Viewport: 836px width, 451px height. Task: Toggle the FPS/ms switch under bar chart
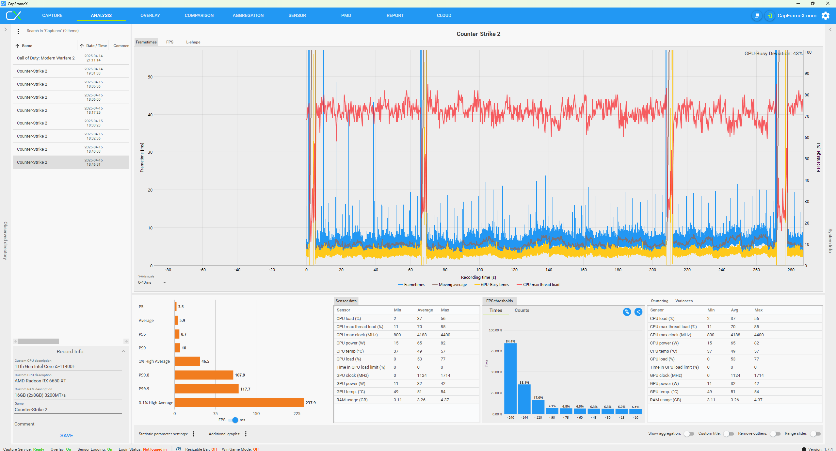pyautogui.click(x=233, y=420)
